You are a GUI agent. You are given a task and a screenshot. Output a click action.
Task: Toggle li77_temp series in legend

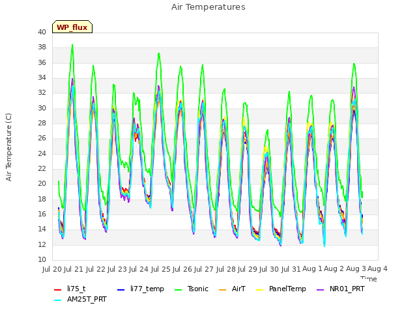pyautogui.click(x=141, y=289)
